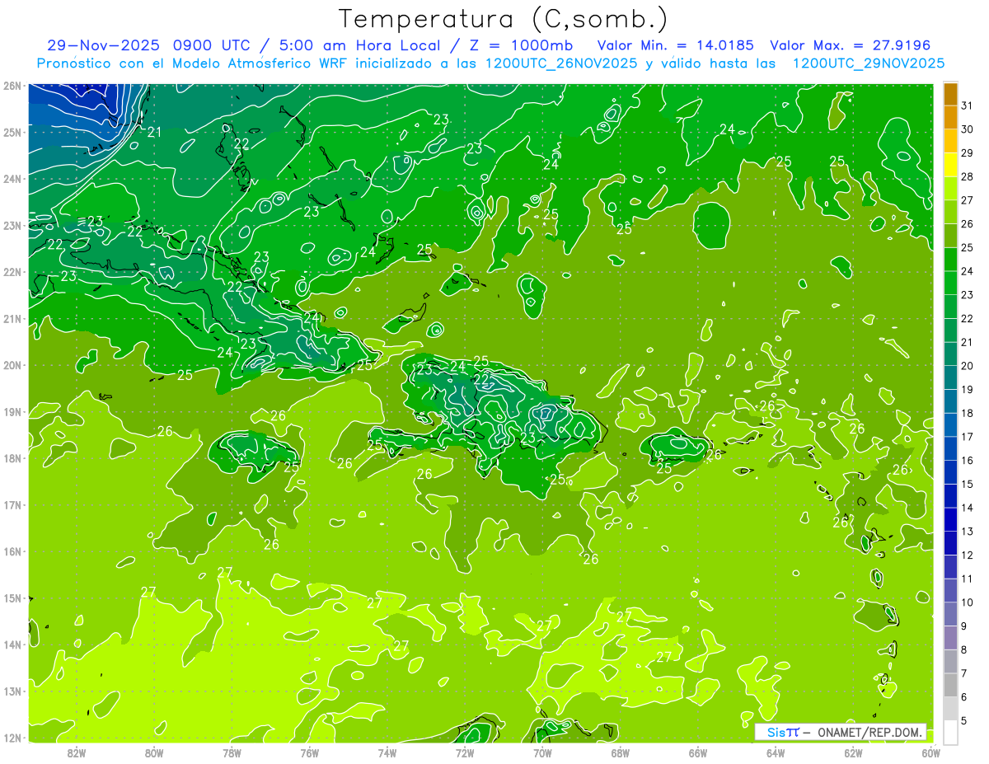Click the latitude label 12N
Viewport: 989px width, 764px height.
[12, 738]
